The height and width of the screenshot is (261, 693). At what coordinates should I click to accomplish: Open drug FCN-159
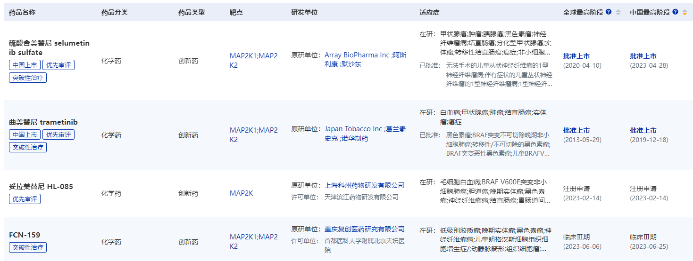(25, 235)
